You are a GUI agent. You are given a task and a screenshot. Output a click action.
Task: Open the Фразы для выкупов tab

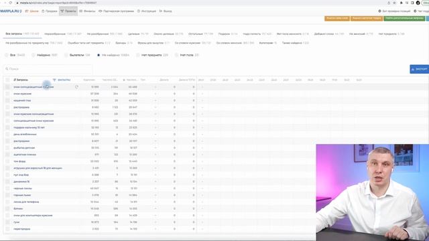click(154, 43)
